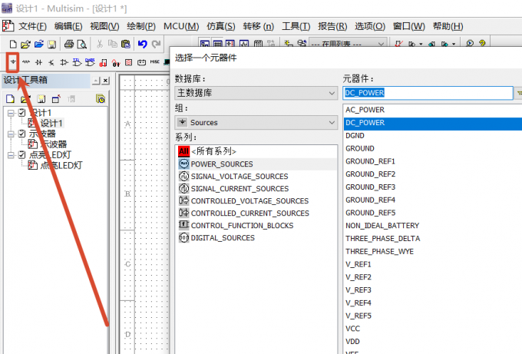
Task: Open the 帮助(H) menu
Action: pos(448,26)
